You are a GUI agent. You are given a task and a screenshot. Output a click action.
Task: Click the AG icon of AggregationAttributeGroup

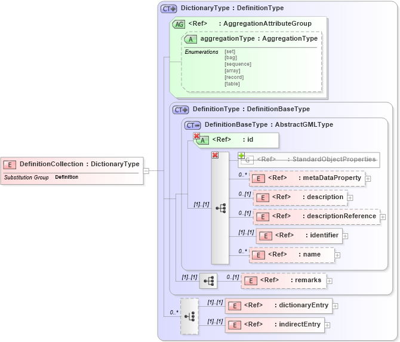click(x=179, y=25)
